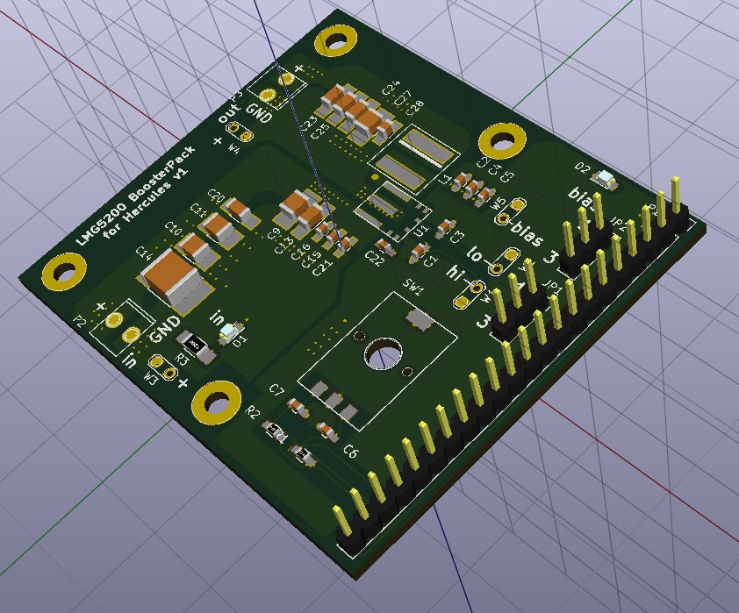Screen dimensions: 739x613
Task: Click the 'SW1' silkscreen label
Action: 411,285
